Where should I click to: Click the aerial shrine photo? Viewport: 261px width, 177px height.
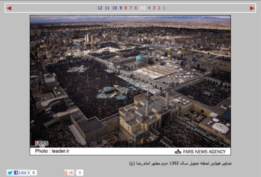130,81
